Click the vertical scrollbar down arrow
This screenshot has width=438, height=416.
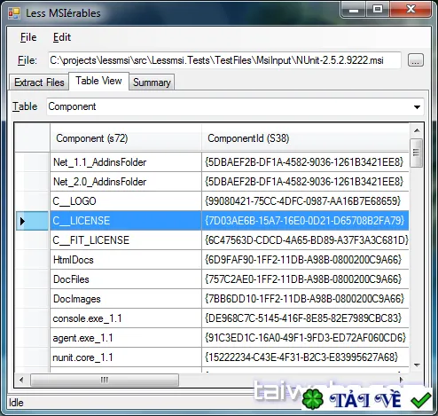click(417, 365)
